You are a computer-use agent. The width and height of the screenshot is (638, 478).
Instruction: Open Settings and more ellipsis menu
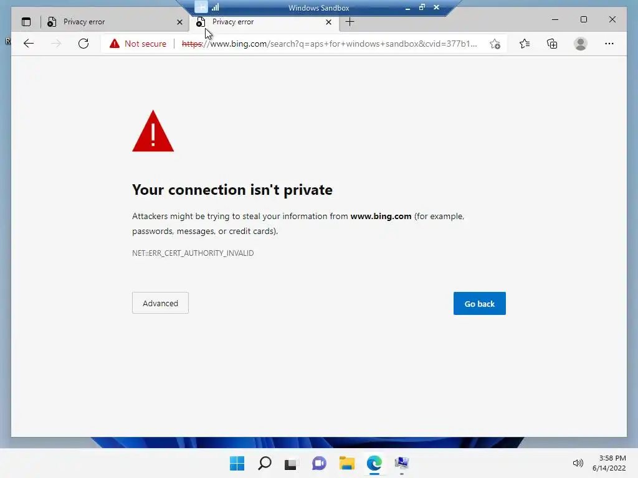(609, 44)
